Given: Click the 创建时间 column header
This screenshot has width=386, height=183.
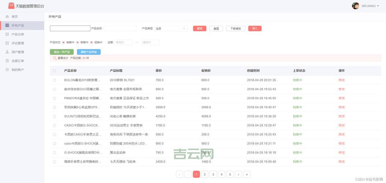Looking at the screenshot, I should point(253,71).
